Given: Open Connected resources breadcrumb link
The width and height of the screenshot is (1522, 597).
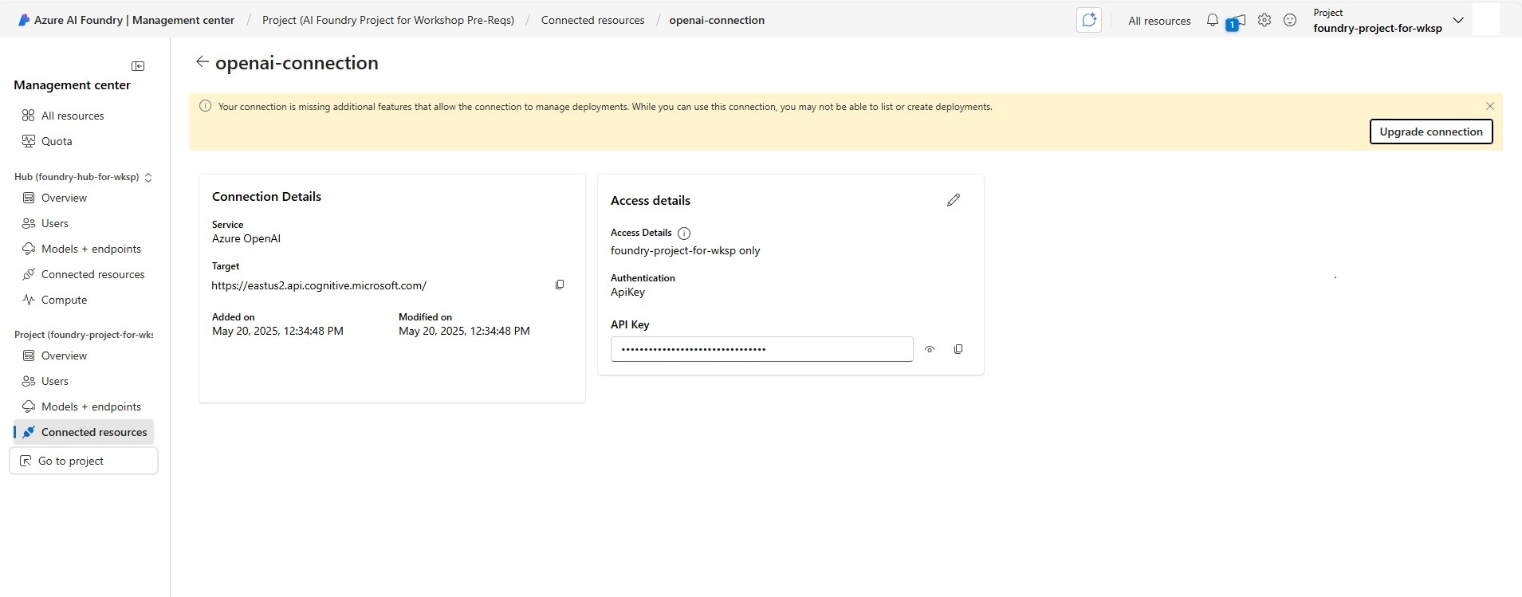Looking at the screenshot, I should click(592, 20).
